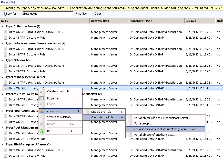Screen dimensions: 223x160
Task: Click the green Refresh icon
Action: pyautogui.click(x=42, y=131)
